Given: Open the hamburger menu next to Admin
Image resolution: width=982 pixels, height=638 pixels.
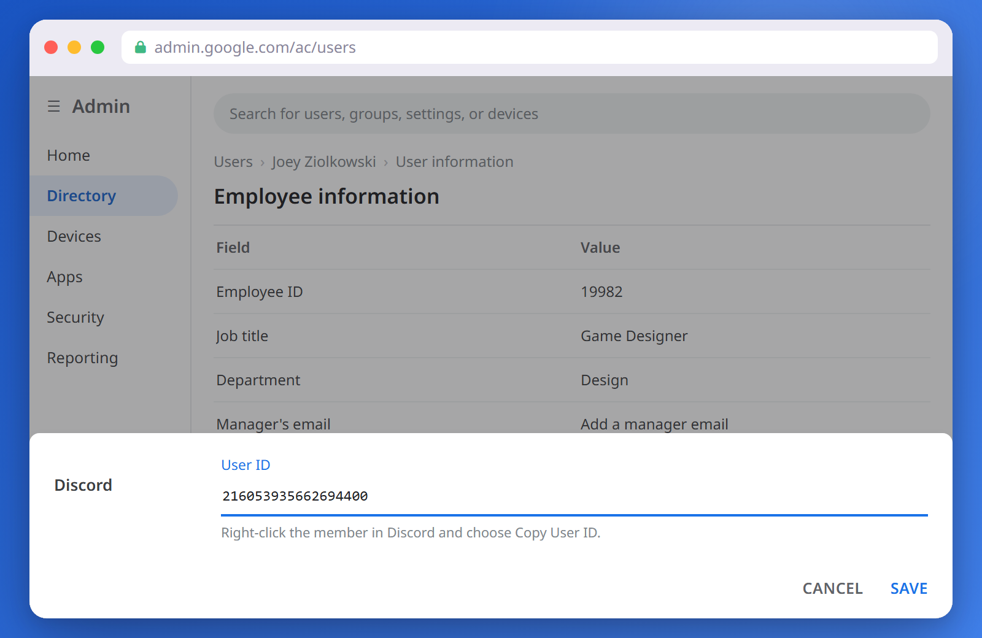Looking at the screenshot, I should [x=54, y=106].
